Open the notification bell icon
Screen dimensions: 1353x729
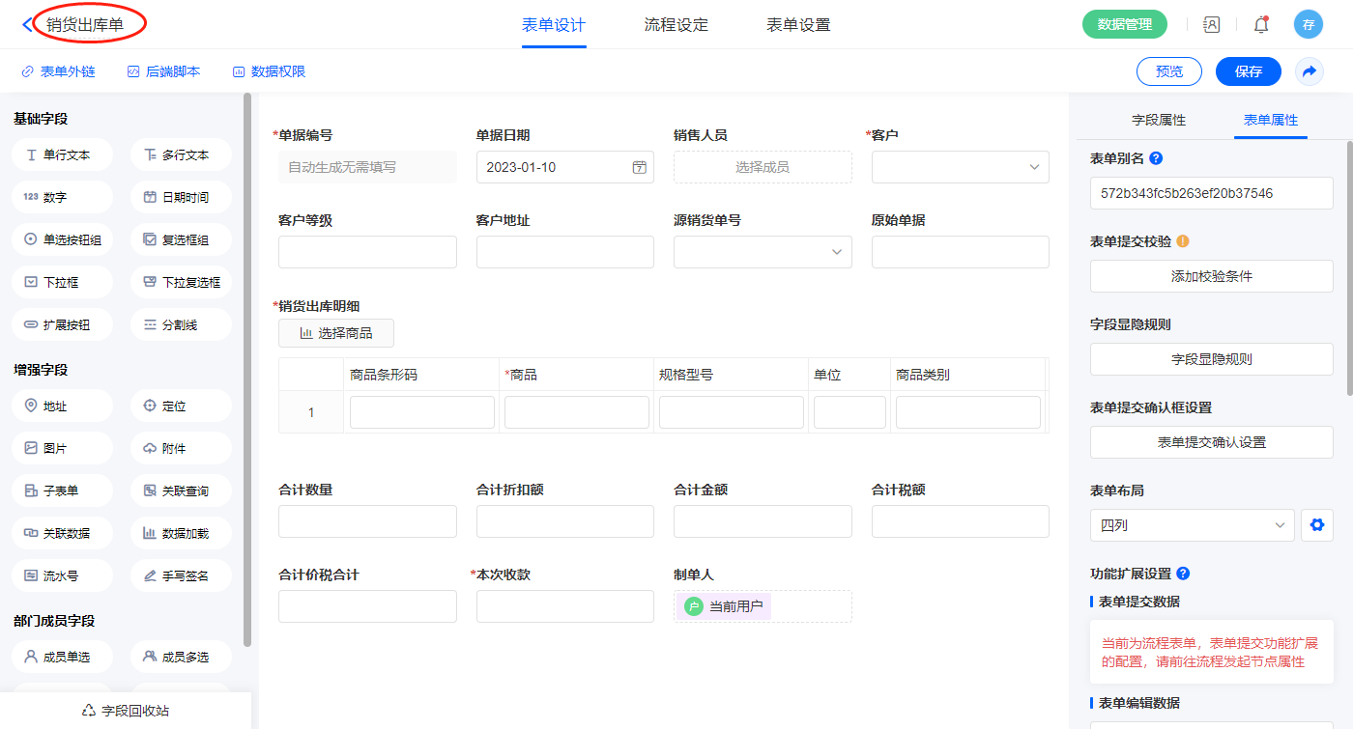(1260, 25)
